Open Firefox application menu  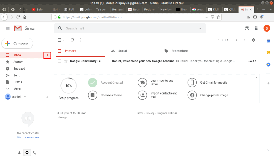pyautogui.click(x=270, y=17)
